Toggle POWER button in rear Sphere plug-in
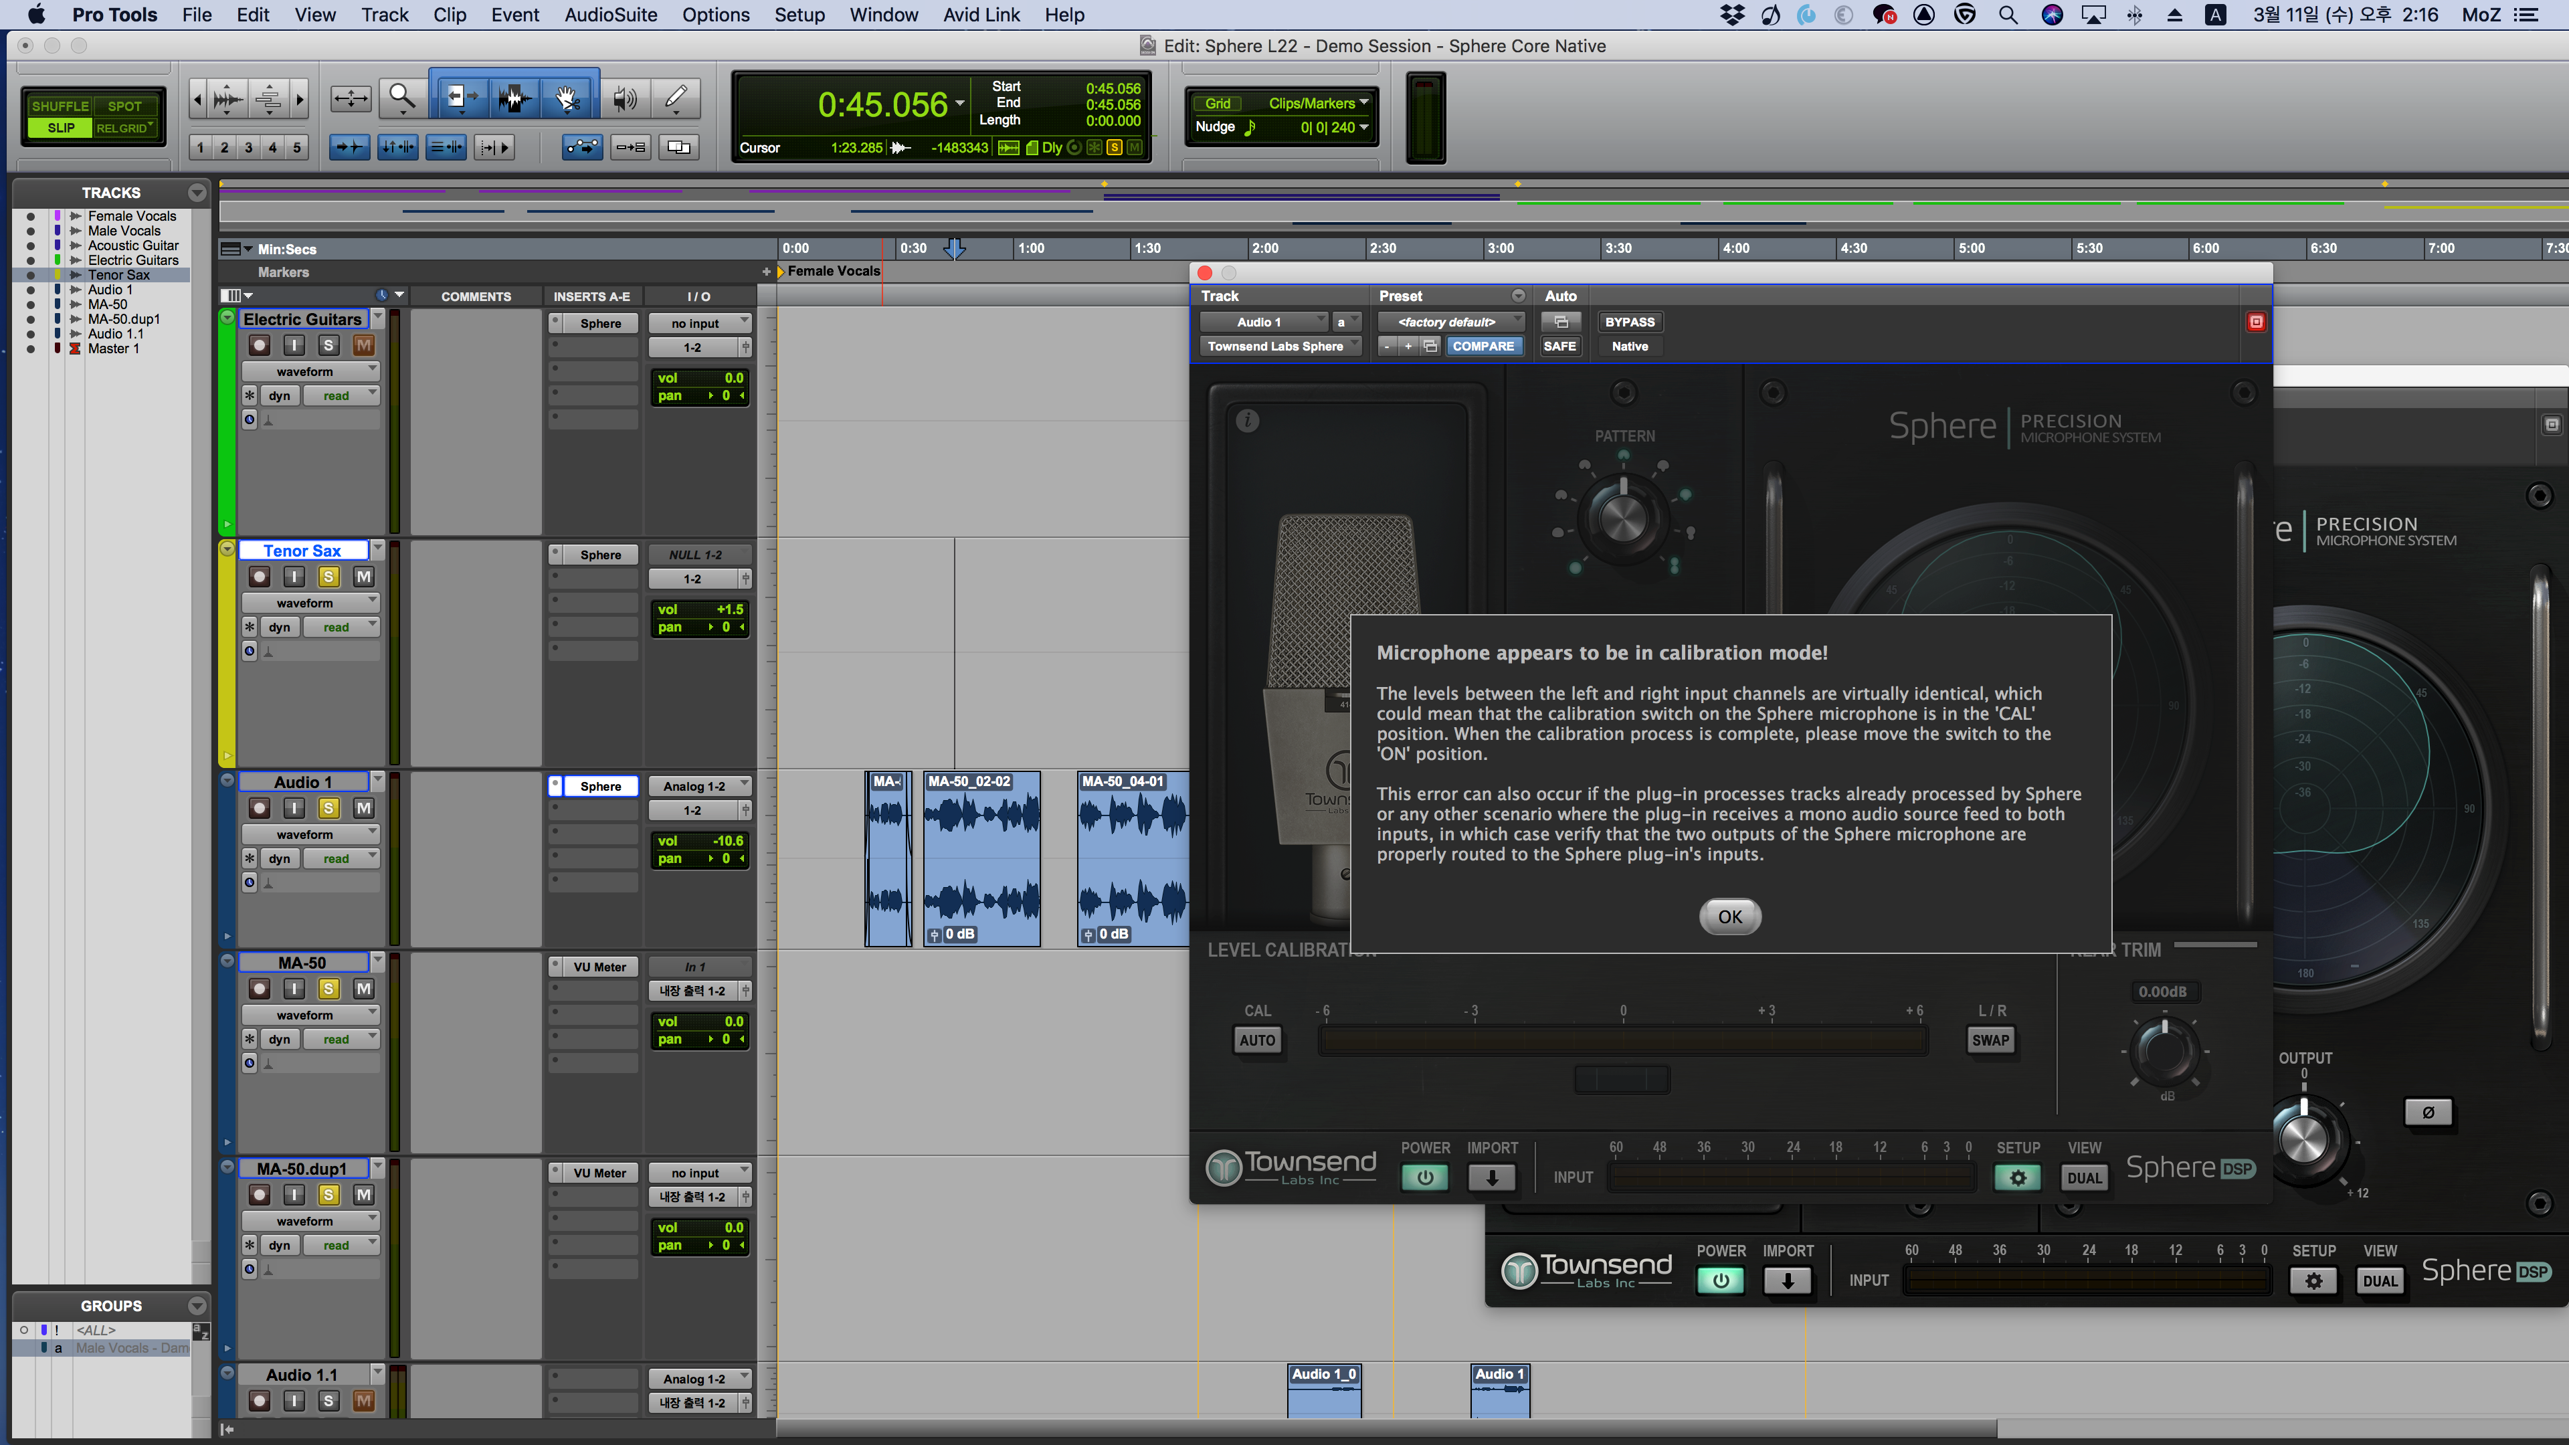The image size is (2569, 1445). point(1720,1280)
